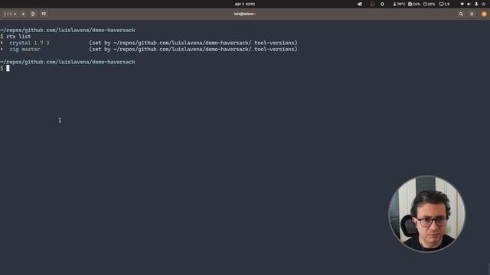Click the first tray icon left of red circle
This screenshot has width=490, height=275.
point(360,4)
